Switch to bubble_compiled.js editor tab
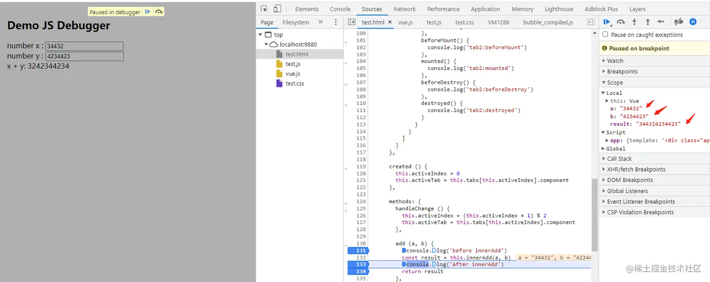Image resolution: width=710 pixels, height=282 pixels. [548, 22]
